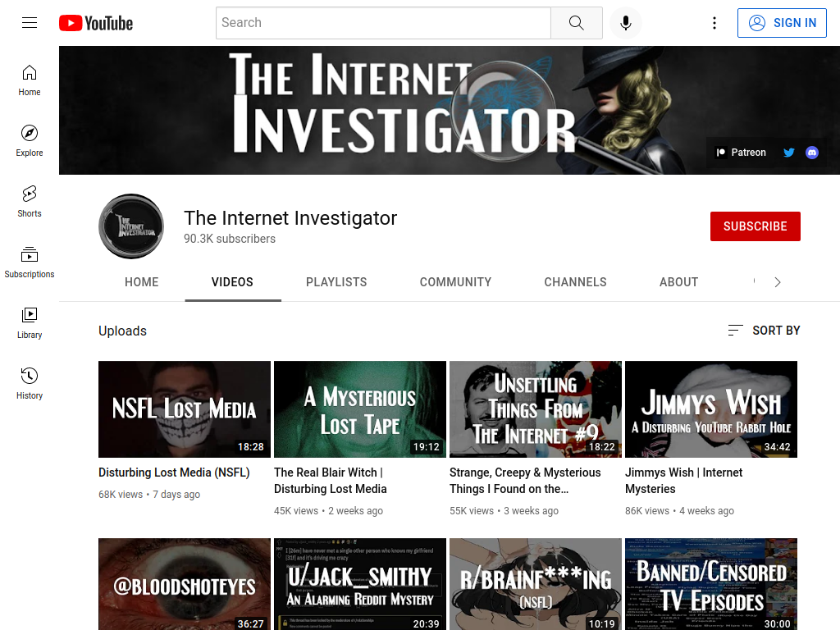Screen dimensions: 840x630
Task: Click the channel avatar image
Action: [131, 226]
